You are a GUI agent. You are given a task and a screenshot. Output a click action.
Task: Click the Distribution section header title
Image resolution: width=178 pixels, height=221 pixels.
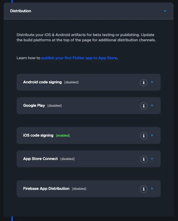[21, 11]
